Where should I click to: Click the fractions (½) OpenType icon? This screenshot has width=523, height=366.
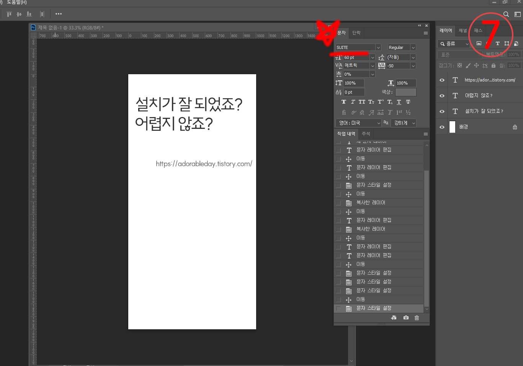pyautogui.click(x=408, y=112)
